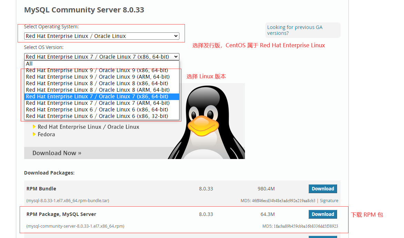
Task: Open the Select Operating System dropdown
Action: click(101, 36)
